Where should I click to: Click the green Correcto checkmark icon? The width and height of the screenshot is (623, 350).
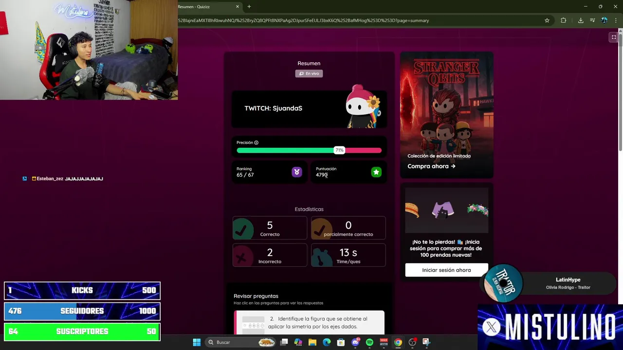(x=243, y=228)
